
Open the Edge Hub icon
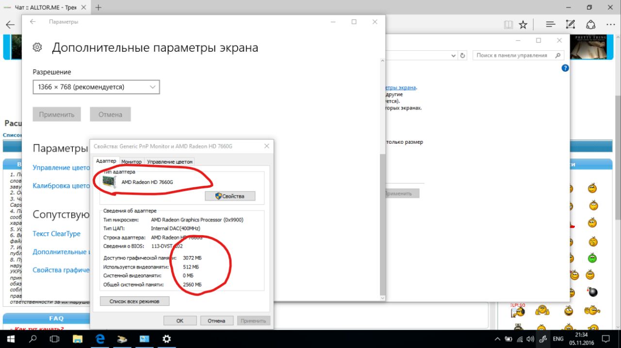[550, 25]
